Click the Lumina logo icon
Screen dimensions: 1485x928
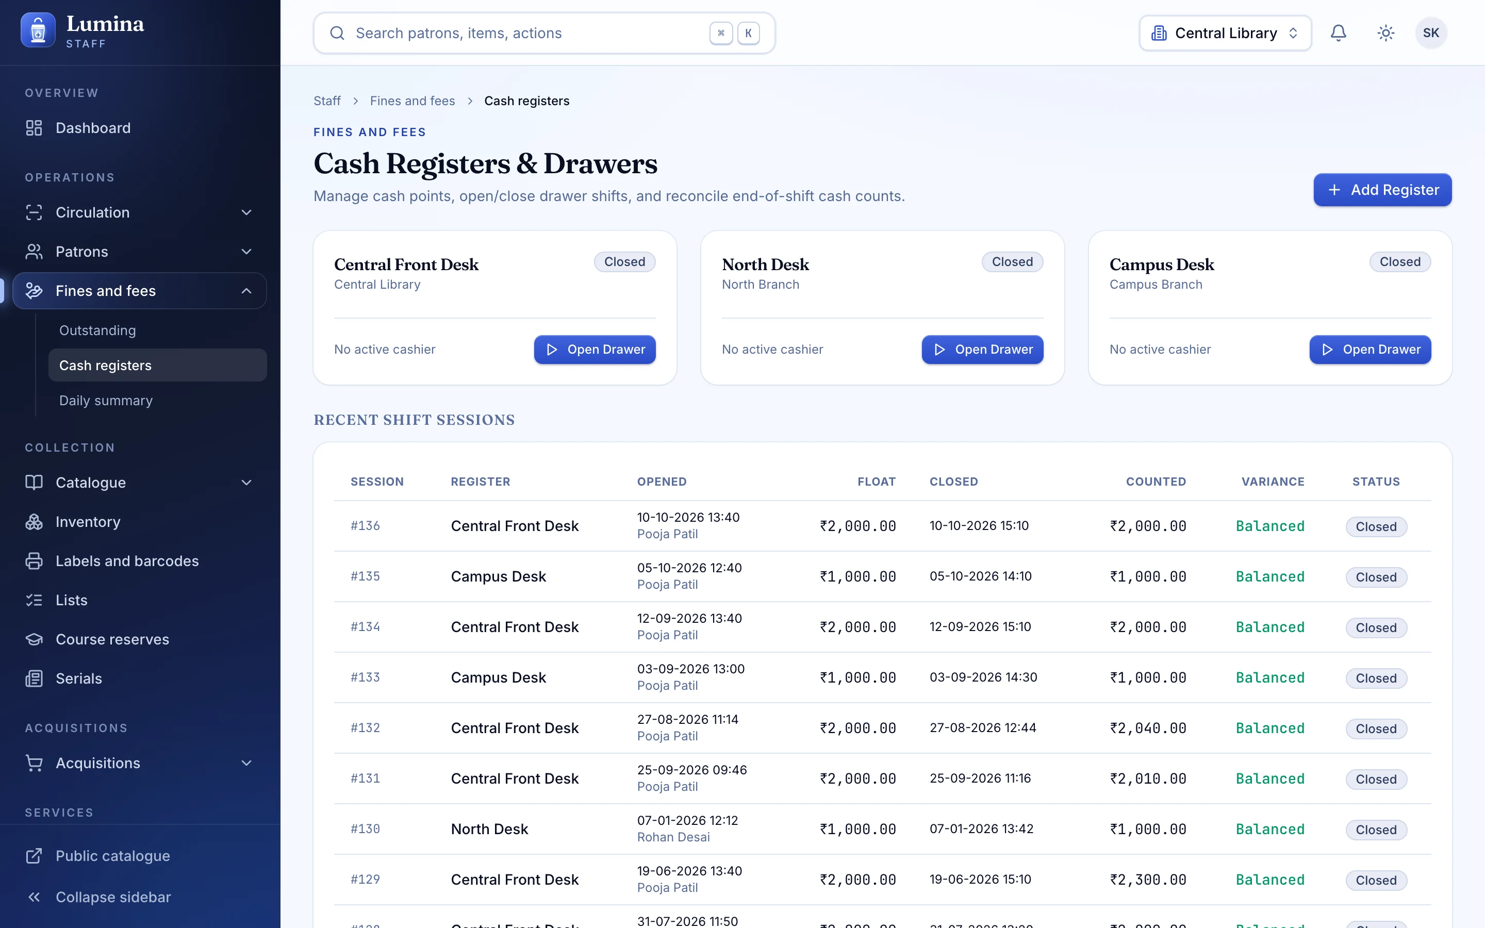(38, 30)
